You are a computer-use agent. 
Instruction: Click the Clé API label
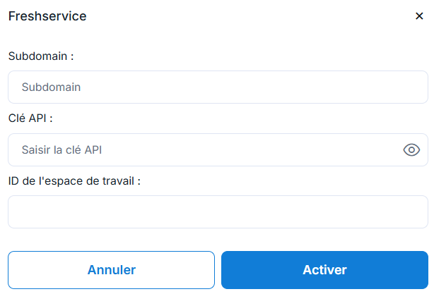pyautogui.click(x=30, y=118)
